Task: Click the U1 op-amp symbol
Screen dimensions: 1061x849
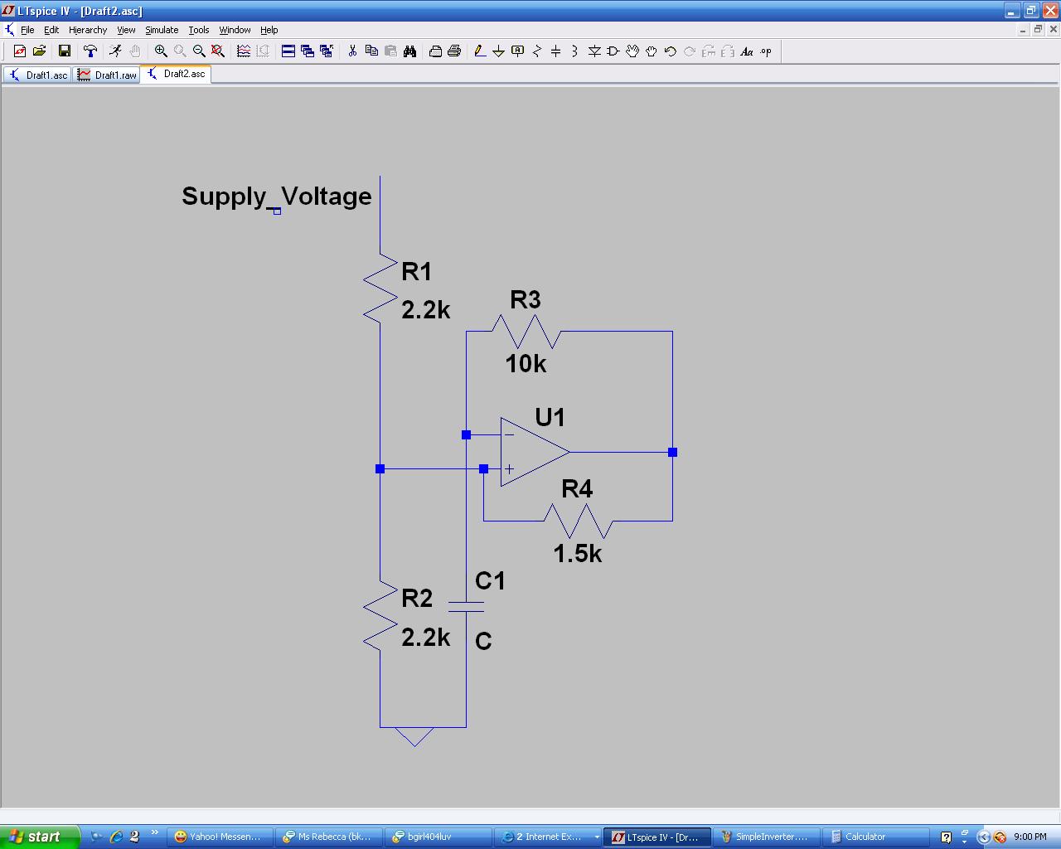Action: pos(535,452)
